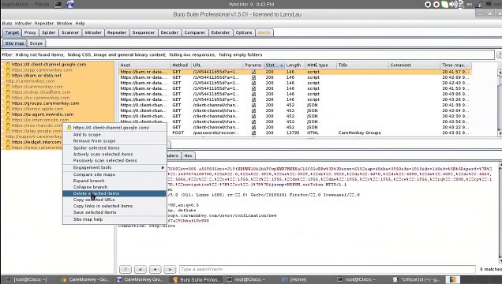Switch to the Proxy tab
Viewport: 502px width, 284px height.
[30, 32]
